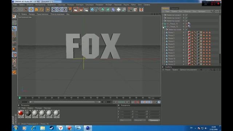This screenshot has height=131, width=233.
Task: Click the timeline preview range bar
Action: [x=65, y=102]
